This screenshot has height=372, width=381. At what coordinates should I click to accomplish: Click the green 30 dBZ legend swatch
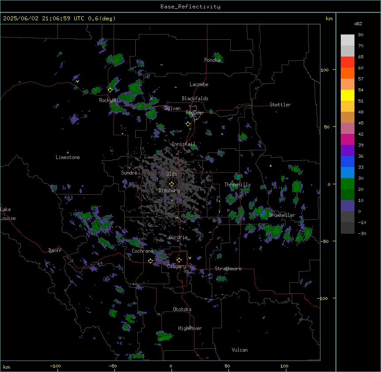point(347,184)
